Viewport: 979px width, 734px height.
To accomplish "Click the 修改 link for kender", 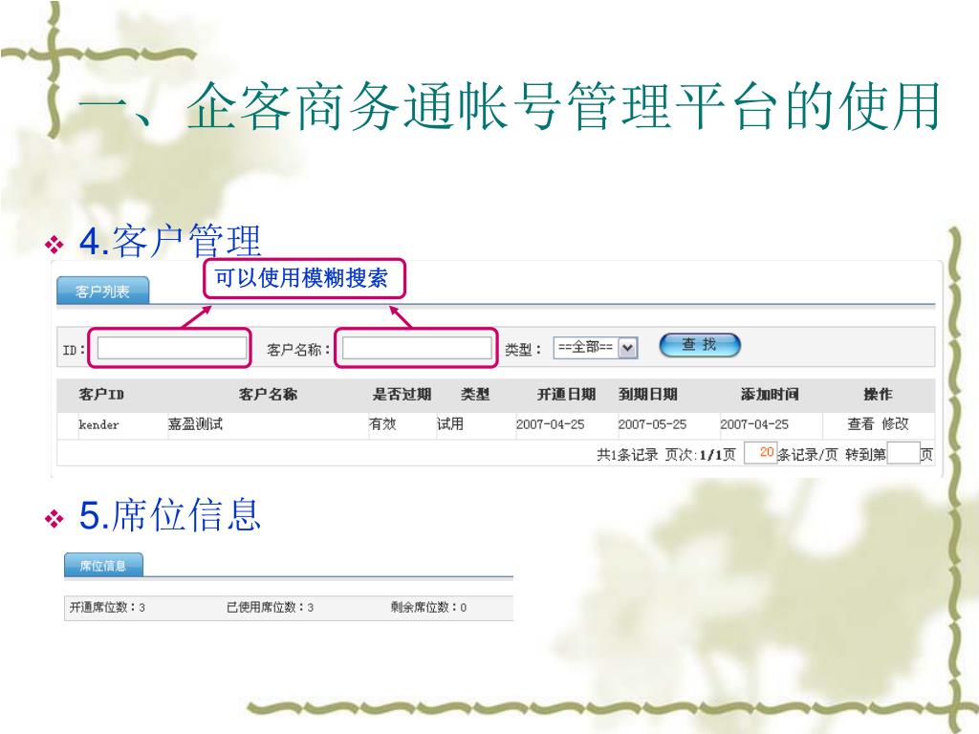I will [x=895, y=424].
